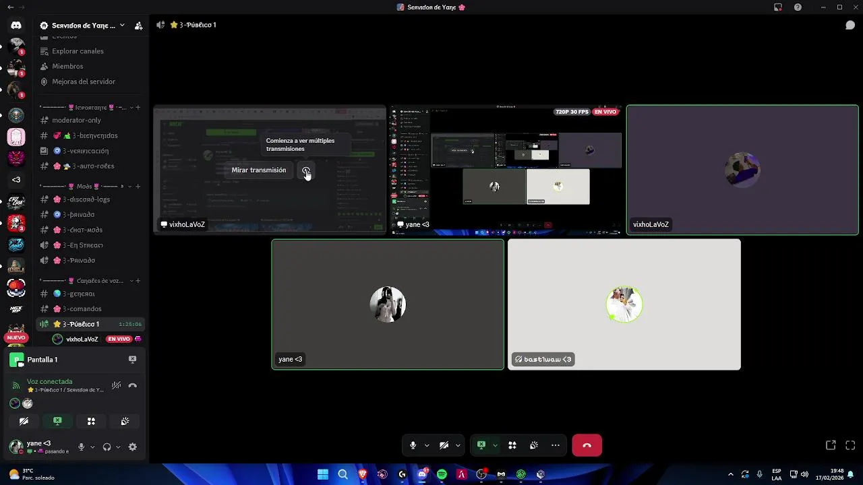Viewport: 863px width, 485px height.
Task: Open Mejoras del servidor
Action: pos(84,82)
